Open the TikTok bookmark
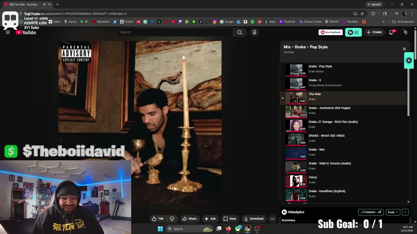 point(201,22)
